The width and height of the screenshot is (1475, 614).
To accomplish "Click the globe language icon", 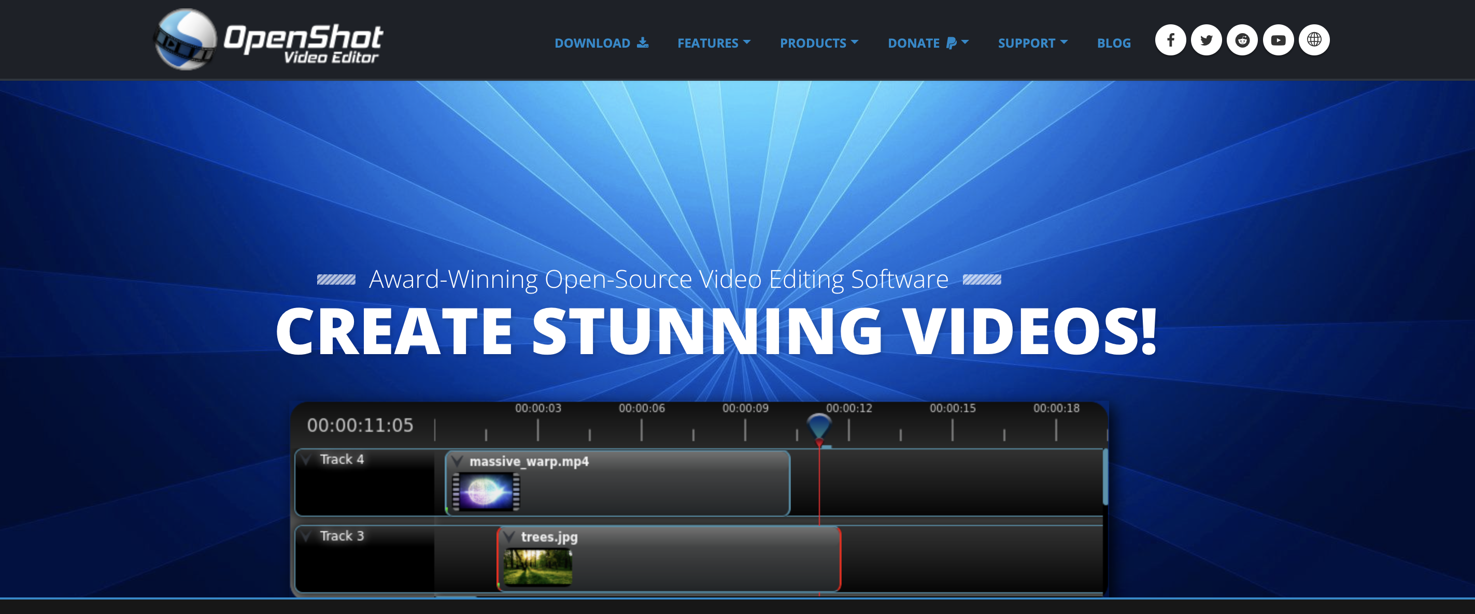I will 1314,39.
